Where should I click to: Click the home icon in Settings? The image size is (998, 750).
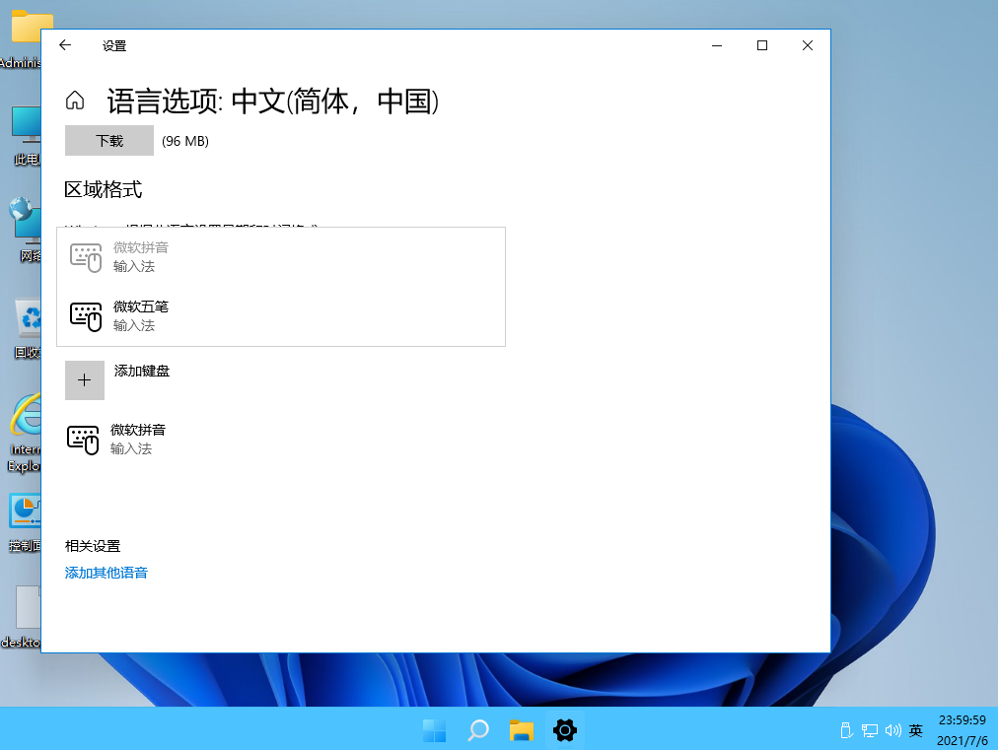pyautogui.click(x=74, y=100)
